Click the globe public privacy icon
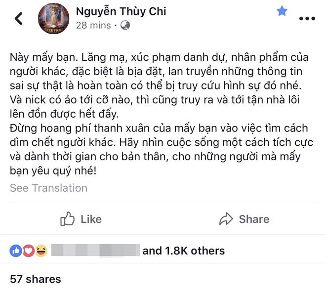This screenshot has width=326, height=298. (125, 25)
